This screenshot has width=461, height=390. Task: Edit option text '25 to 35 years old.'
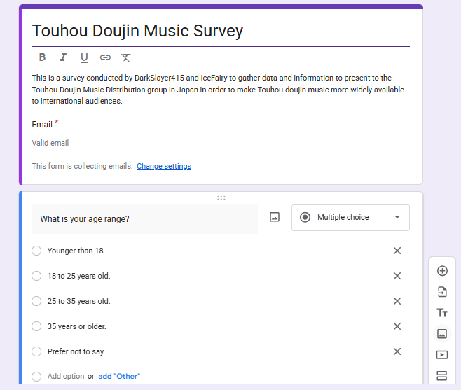point(78,301)
